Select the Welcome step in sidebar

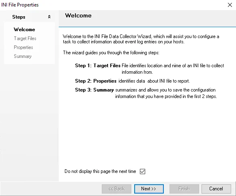tap(24, 30)
